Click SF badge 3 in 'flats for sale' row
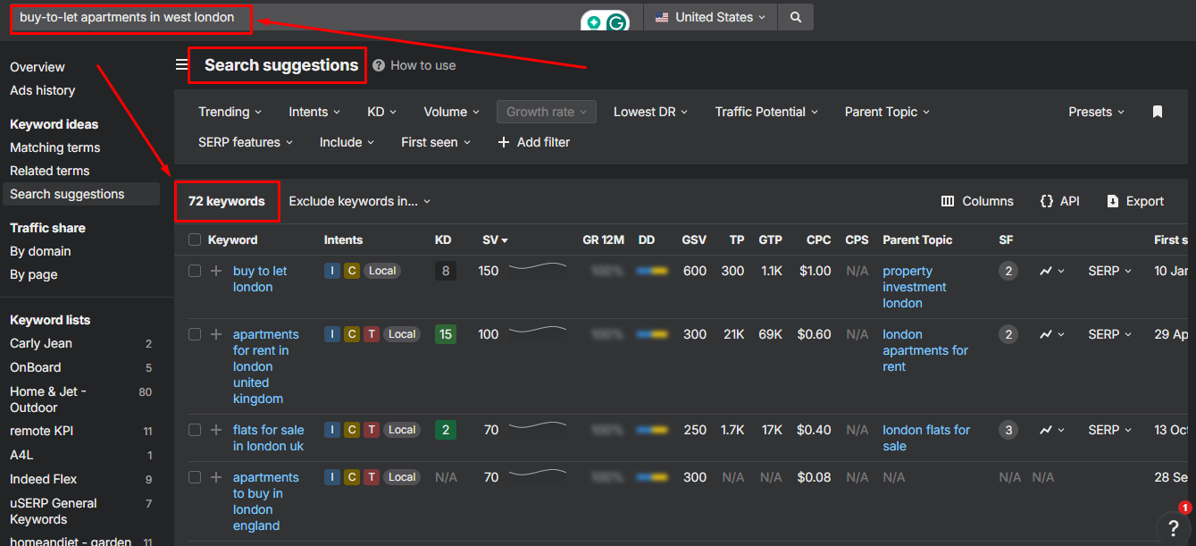This screenshot has width=1196, height=546. 1008,430
